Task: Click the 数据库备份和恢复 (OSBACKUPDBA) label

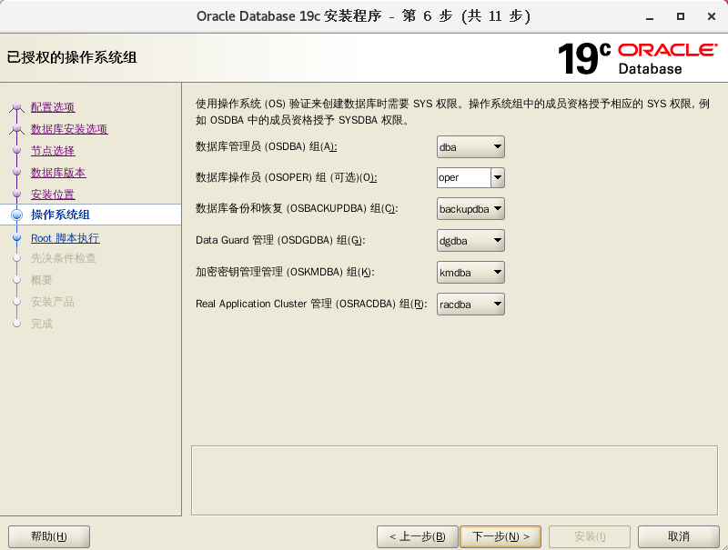Action: pyautogui.click(x=297, y=209)
